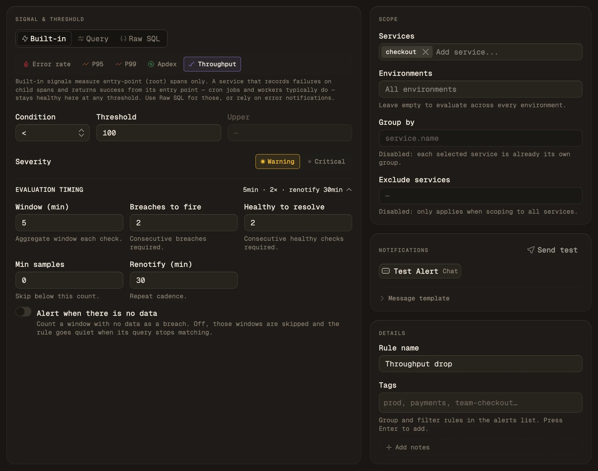Click the plus icon beside Add notes
598x471 pixels.
pyautogui.click(x=389, y=447)
